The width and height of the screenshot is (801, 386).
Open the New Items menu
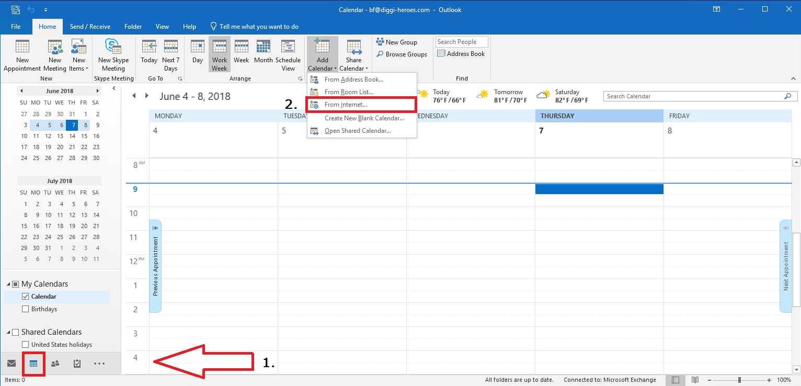pos(79,55)
